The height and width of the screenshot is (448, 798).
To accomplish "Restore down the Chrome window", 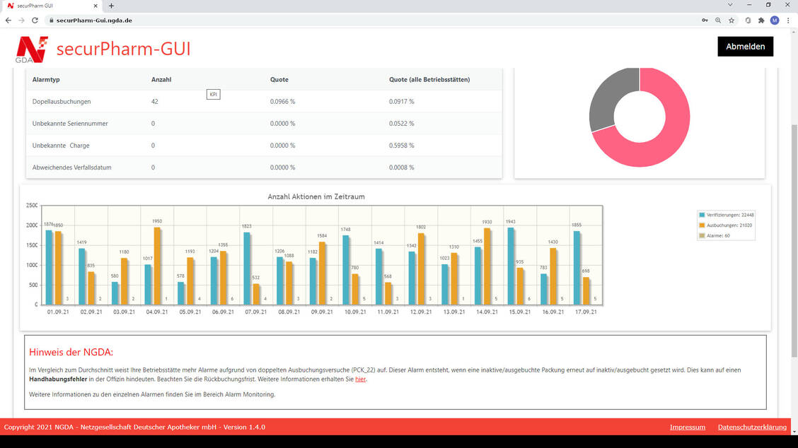I will click(x=768, y=5).
